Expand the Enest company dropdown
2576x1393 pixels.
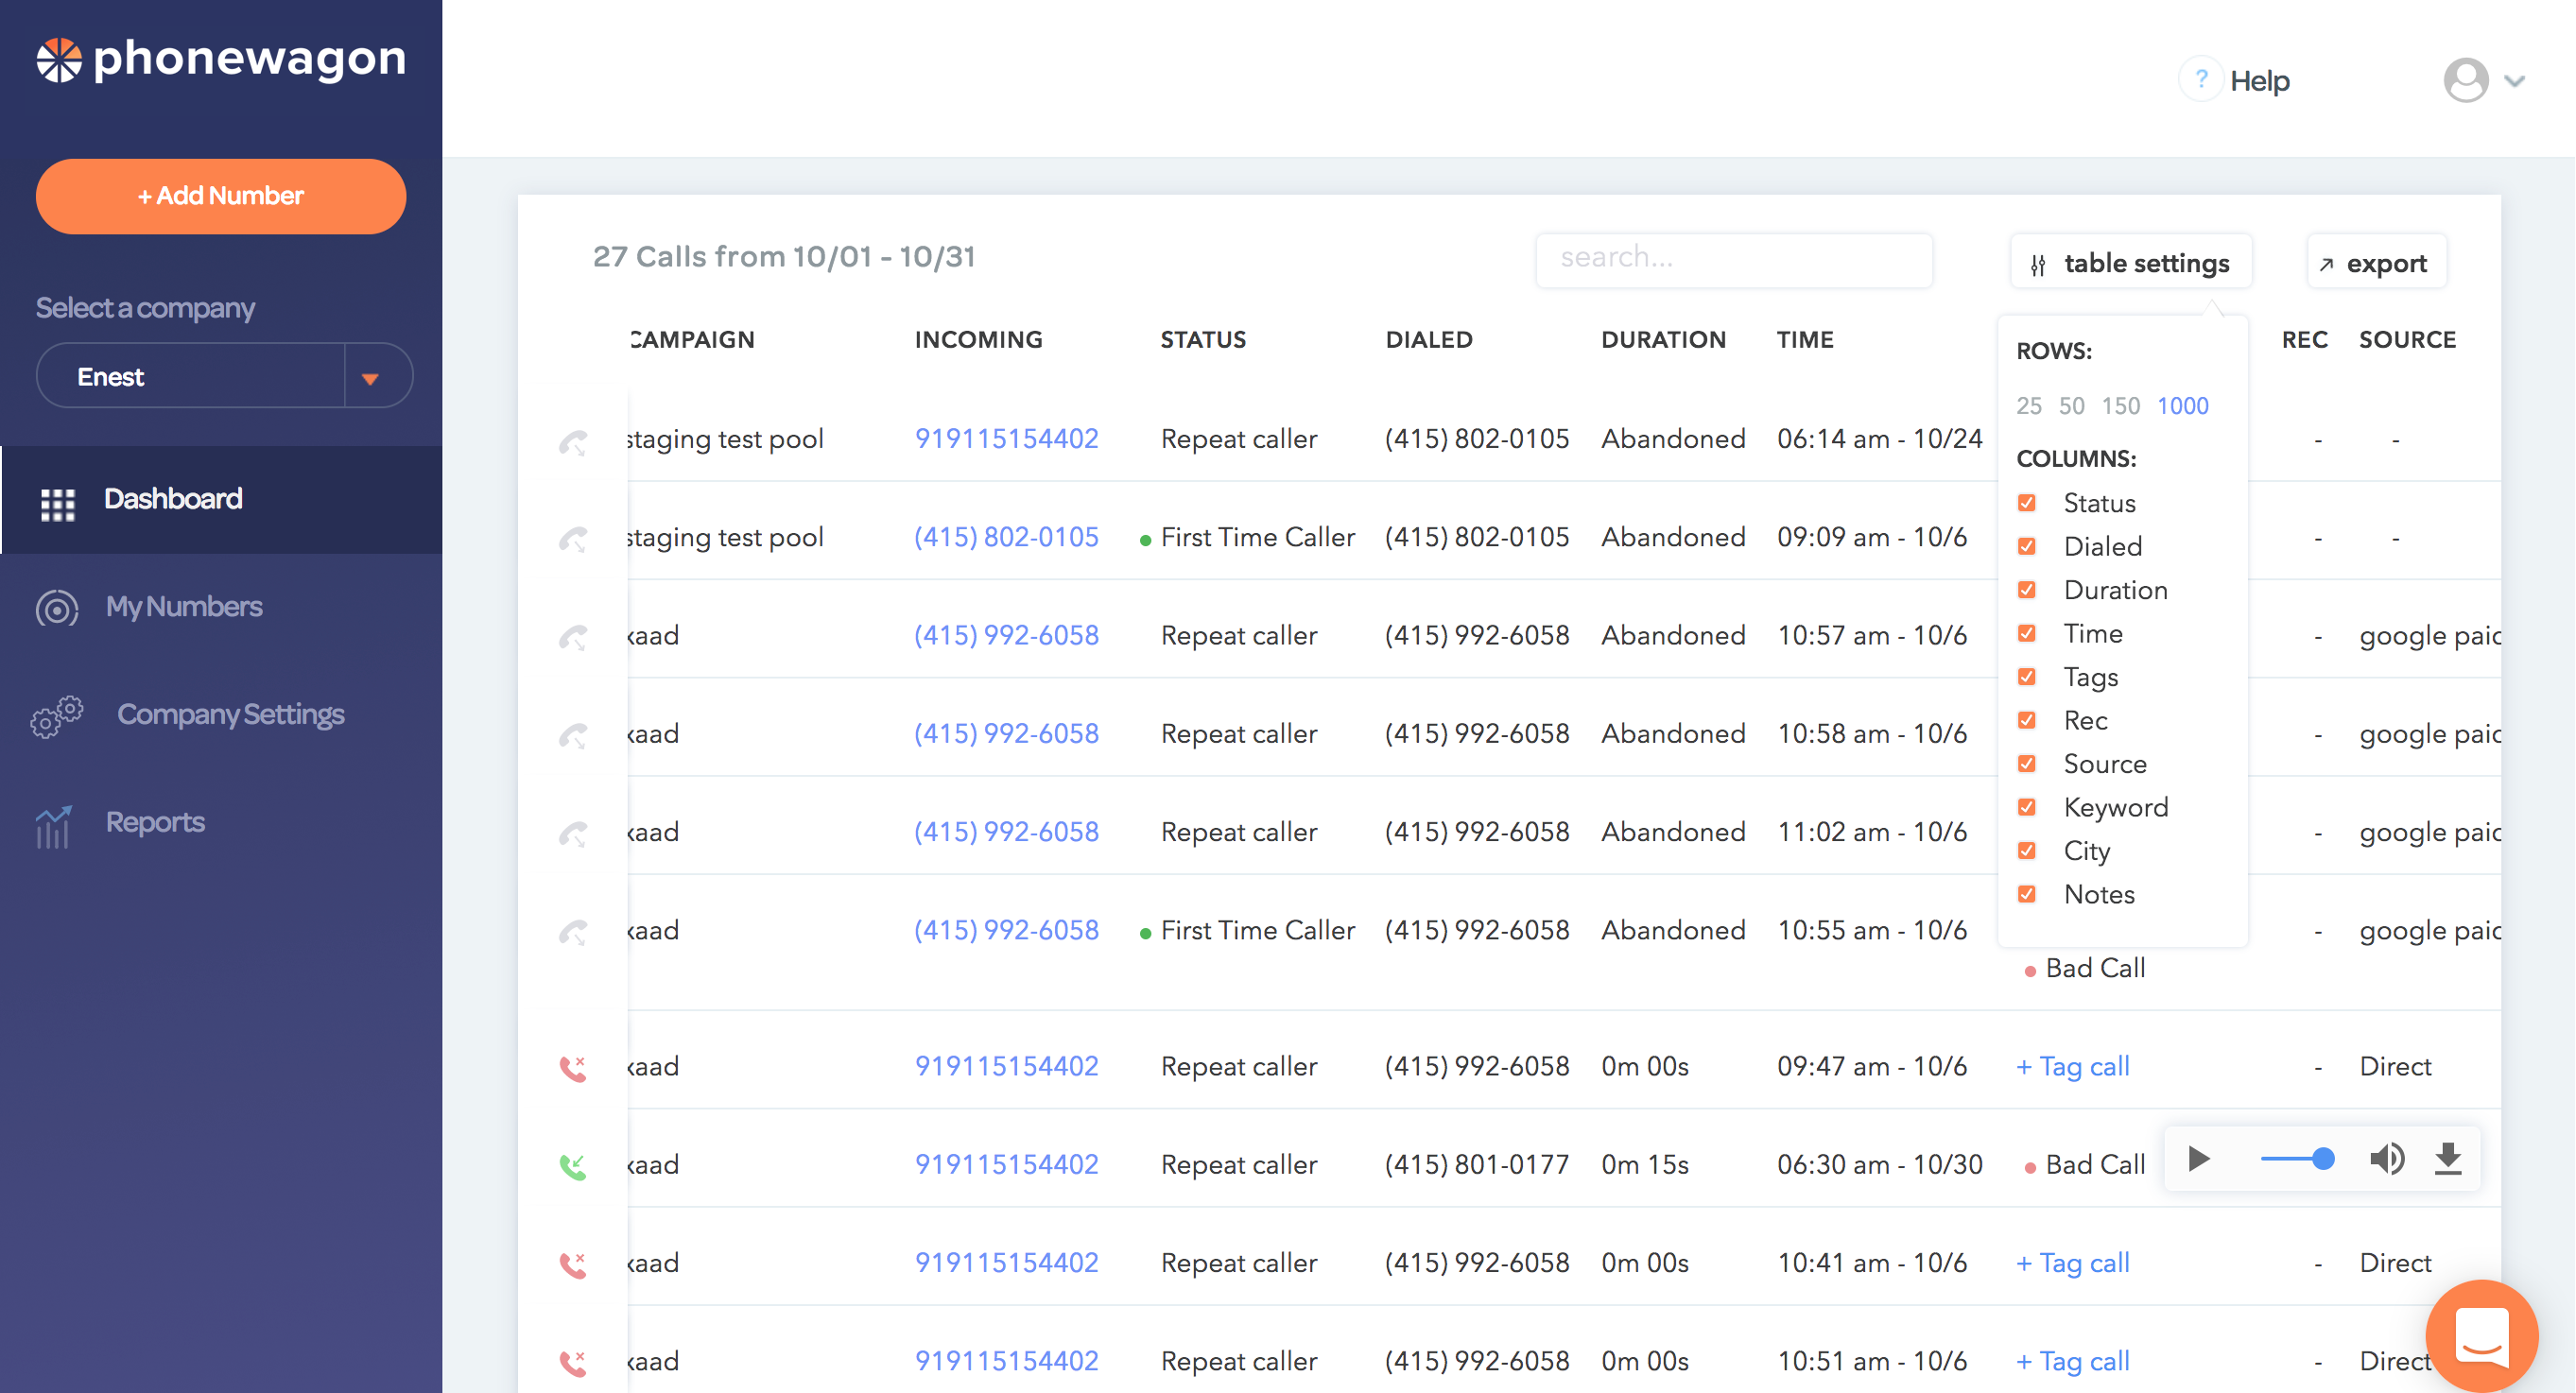coord(370,377)
